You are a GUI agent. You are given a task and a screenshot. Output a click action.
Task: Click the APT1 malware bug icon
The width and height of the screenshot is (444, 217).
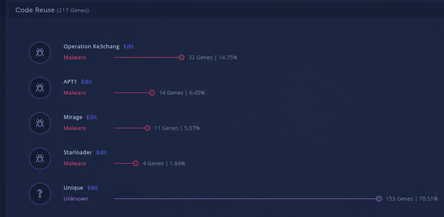[x=40, y=88]
